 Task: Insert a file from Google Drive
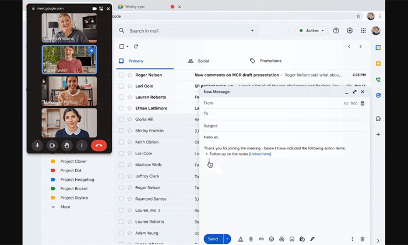click(282, 239)
